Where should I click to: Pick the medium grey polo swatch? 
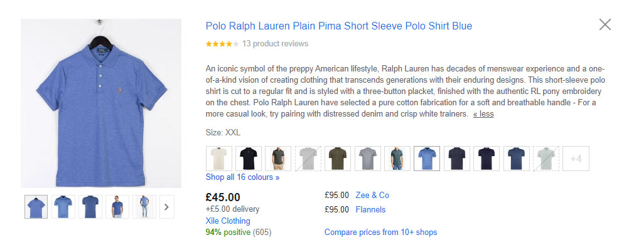tap(367, 159)
